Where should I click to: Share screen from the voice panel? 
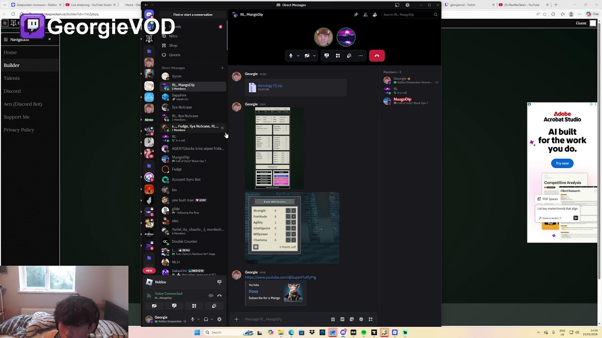tap(174, 306)
